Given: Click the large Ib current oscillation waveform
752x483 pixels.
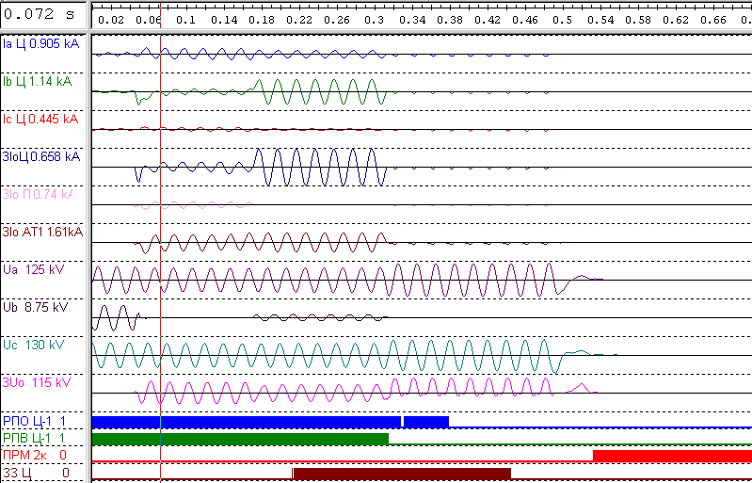Looking at the screenshot, I should (319, 91).
